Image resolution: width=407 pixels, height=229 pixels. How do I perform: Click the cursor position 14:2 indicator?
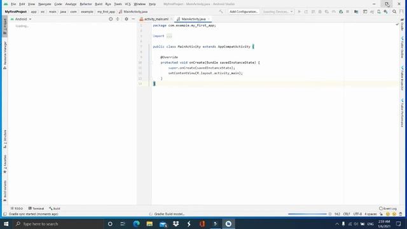coord(337,214)
